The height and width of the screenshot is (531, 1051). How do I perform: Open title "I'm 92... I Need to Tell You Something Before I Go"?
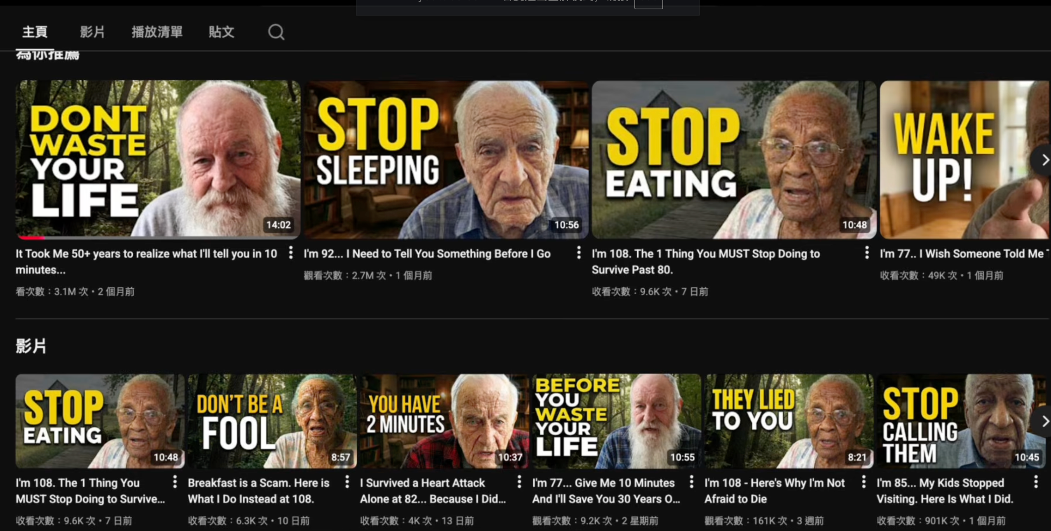coord(427,254)
